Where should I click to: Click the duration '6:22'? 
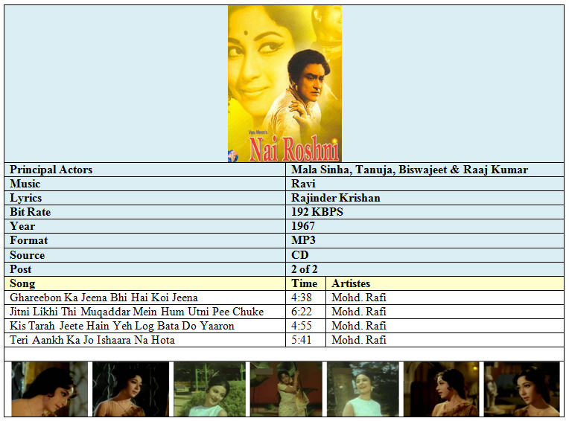302,312
